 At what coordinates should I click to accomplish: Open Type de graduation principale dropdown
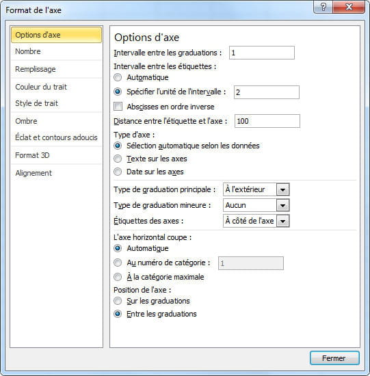pos(282,189)
